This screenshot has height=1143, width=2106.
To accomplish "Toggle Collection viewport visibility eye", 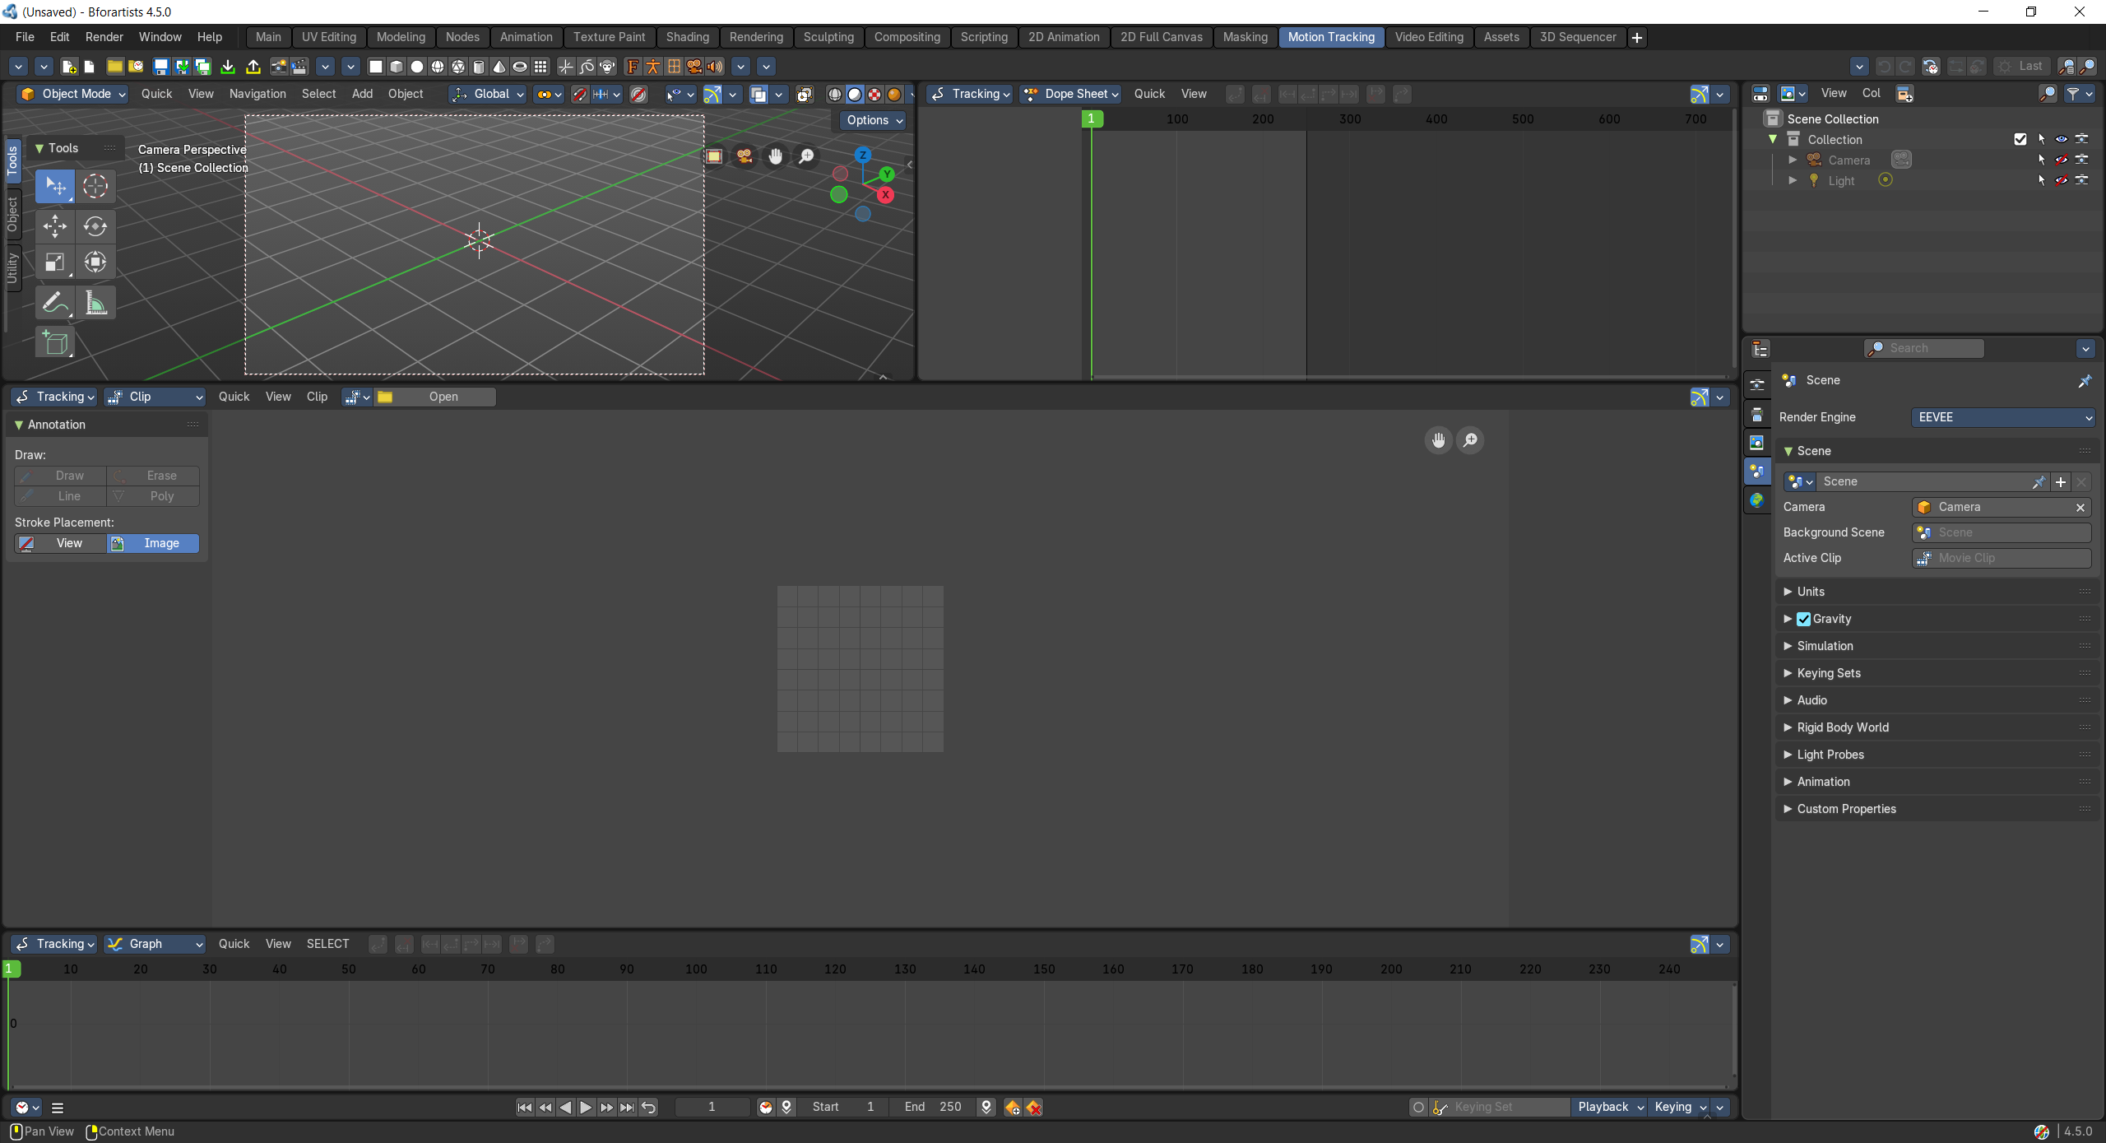I will click(x=2062, y=139).
